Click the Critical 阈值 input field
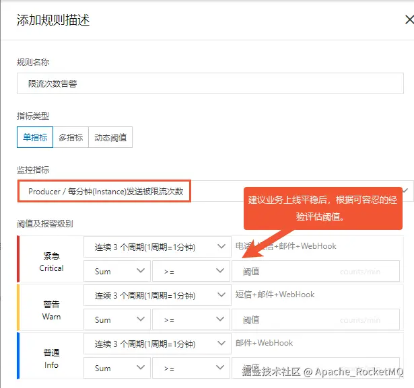This screenshot has height=388, width=414. coord(316,271)
